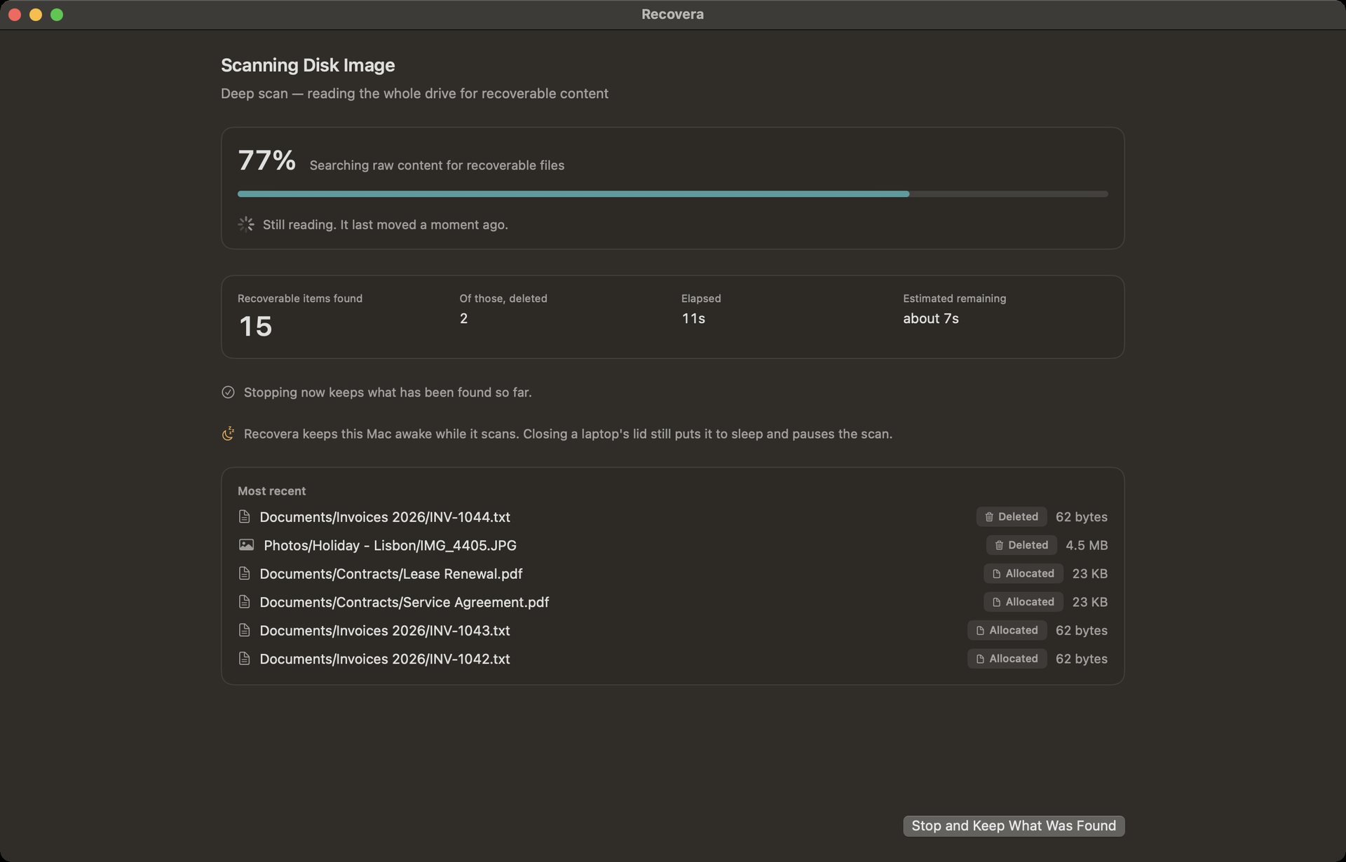Click the deleted count value 2

[463, 318]
